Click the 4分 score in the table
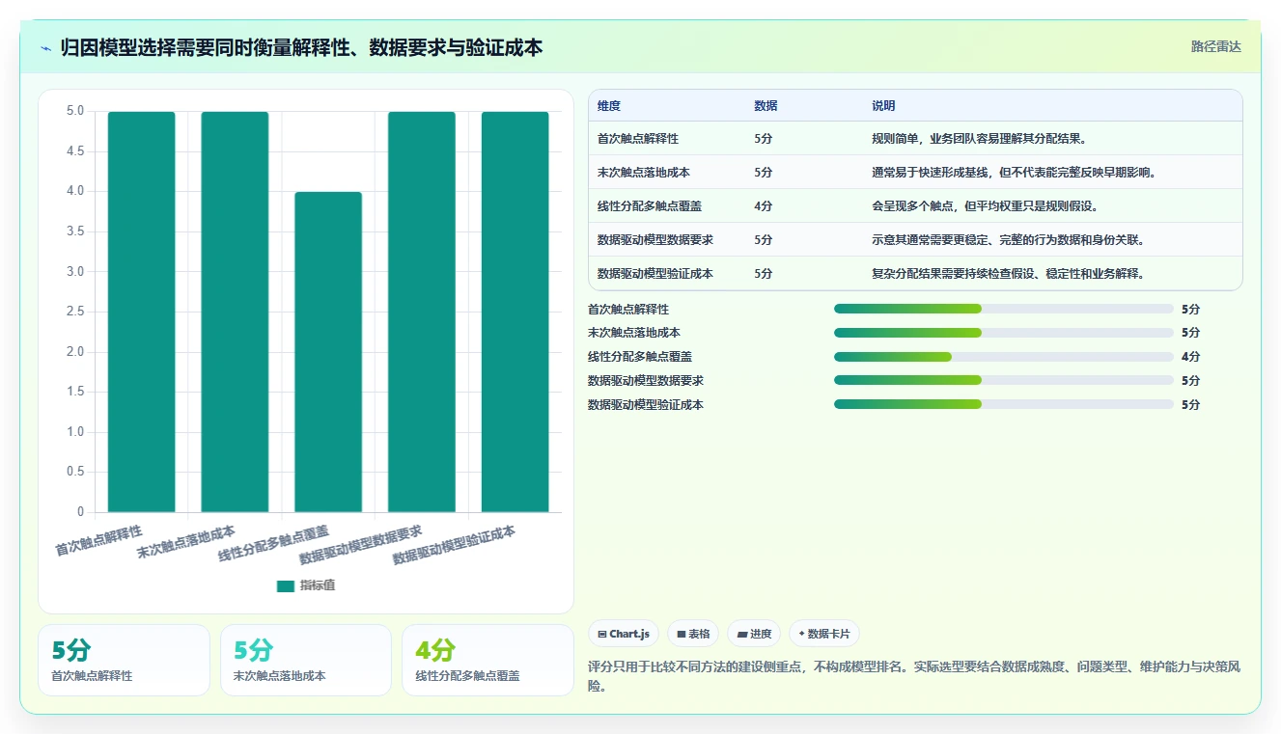This screenshot has width=1281, height=734. point(764,206)
